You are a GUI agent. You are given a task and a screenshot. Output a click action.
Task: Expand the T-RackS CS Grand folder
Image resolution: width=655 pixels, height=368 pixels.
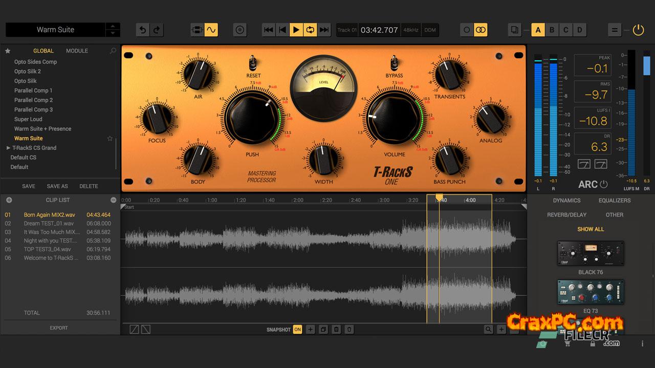click(x=8, y=148)
